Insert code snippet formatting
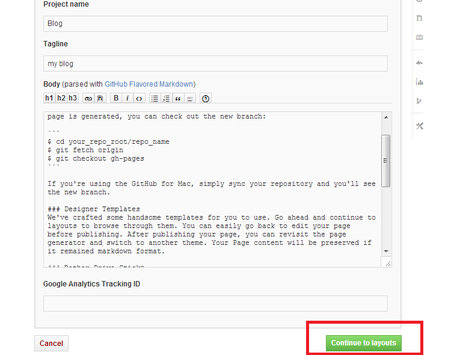The width and height of the screenshot is (460, 355). point(139,98)
